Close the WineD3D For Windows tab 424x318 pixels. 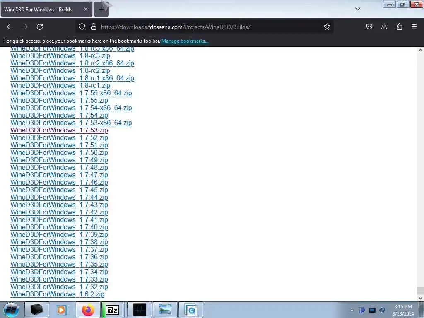85,9
